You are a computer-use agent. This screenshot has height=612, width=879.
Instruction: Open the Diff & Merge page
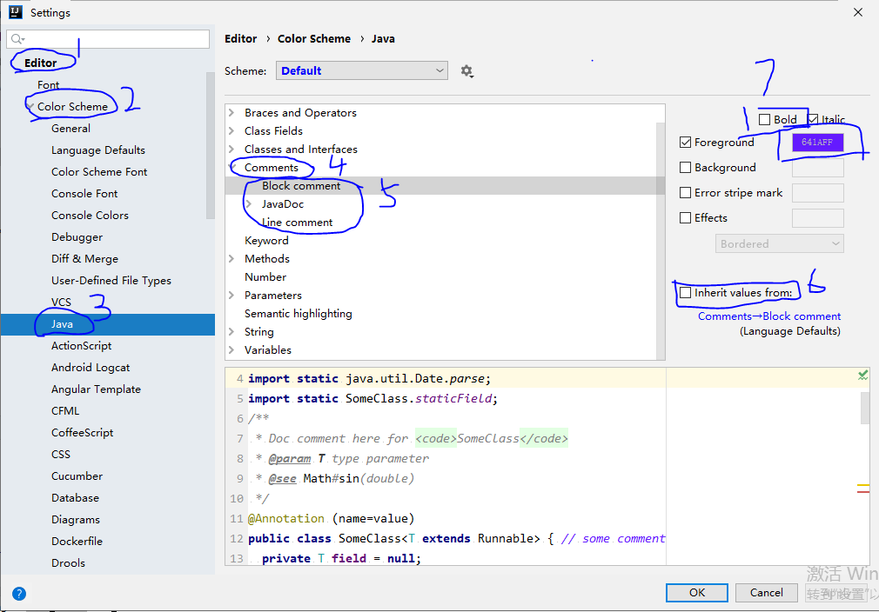click(84, 259)
